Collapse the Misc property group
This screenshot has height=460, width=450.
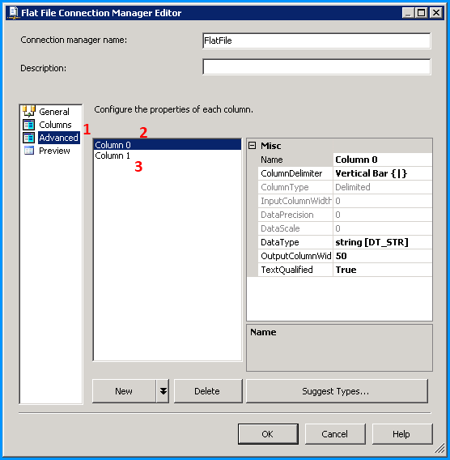(x=252, y=146)
